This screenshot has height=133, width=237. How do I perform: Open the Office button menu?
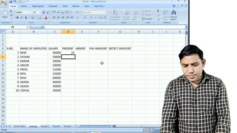[x=3, y=3]
